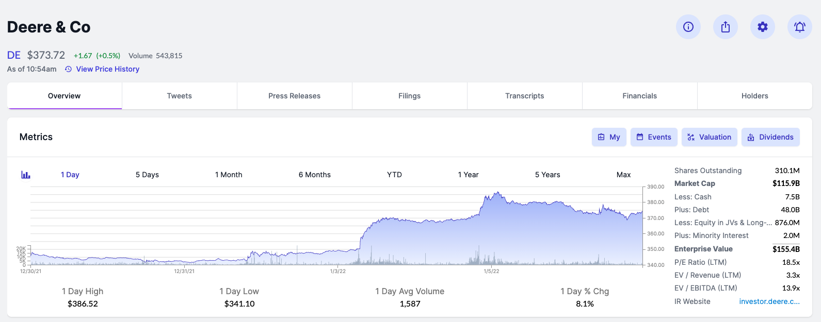
Task: Toggle Dividends overlay button
Action: pos(770,137)
